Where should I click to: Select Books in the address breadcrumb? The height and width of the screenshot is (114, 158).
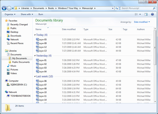[x=51, y=8]
